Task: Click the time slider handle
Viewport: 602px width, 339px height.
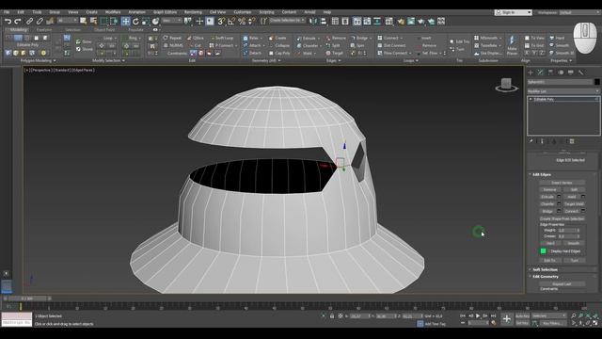Action: [x=27, y=299]
